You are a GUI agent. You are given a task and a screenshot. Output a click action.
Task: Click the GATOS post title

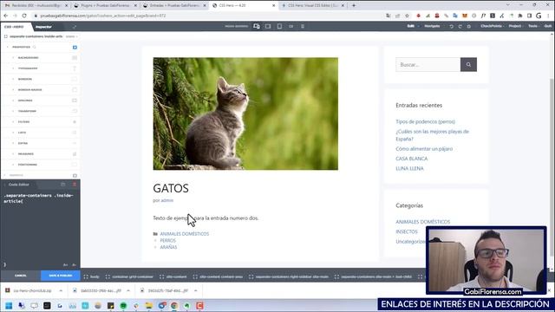[x=171, y=188]
